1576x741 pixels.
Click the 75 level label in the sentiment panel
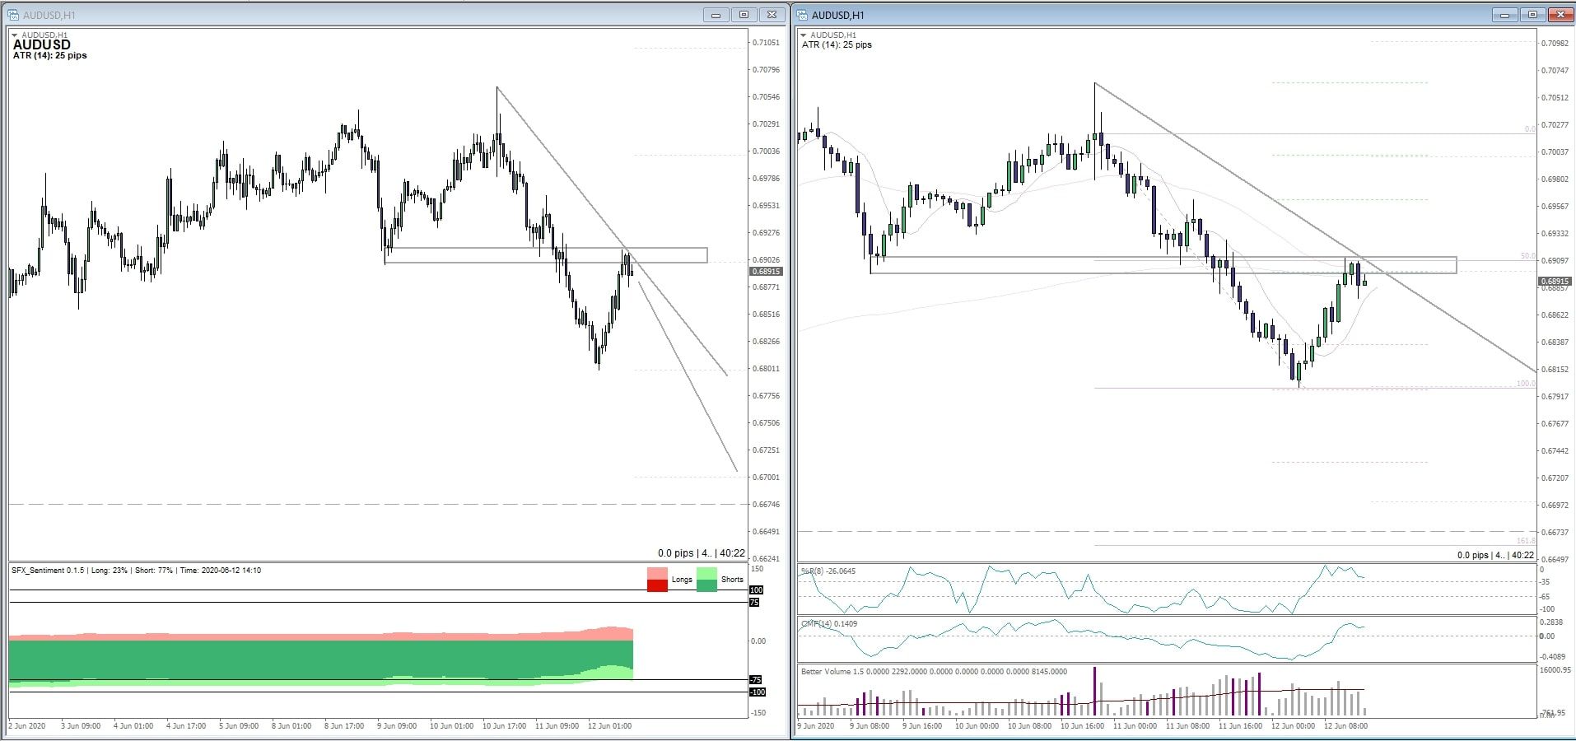pyautogui.click(x=754, y=603)
